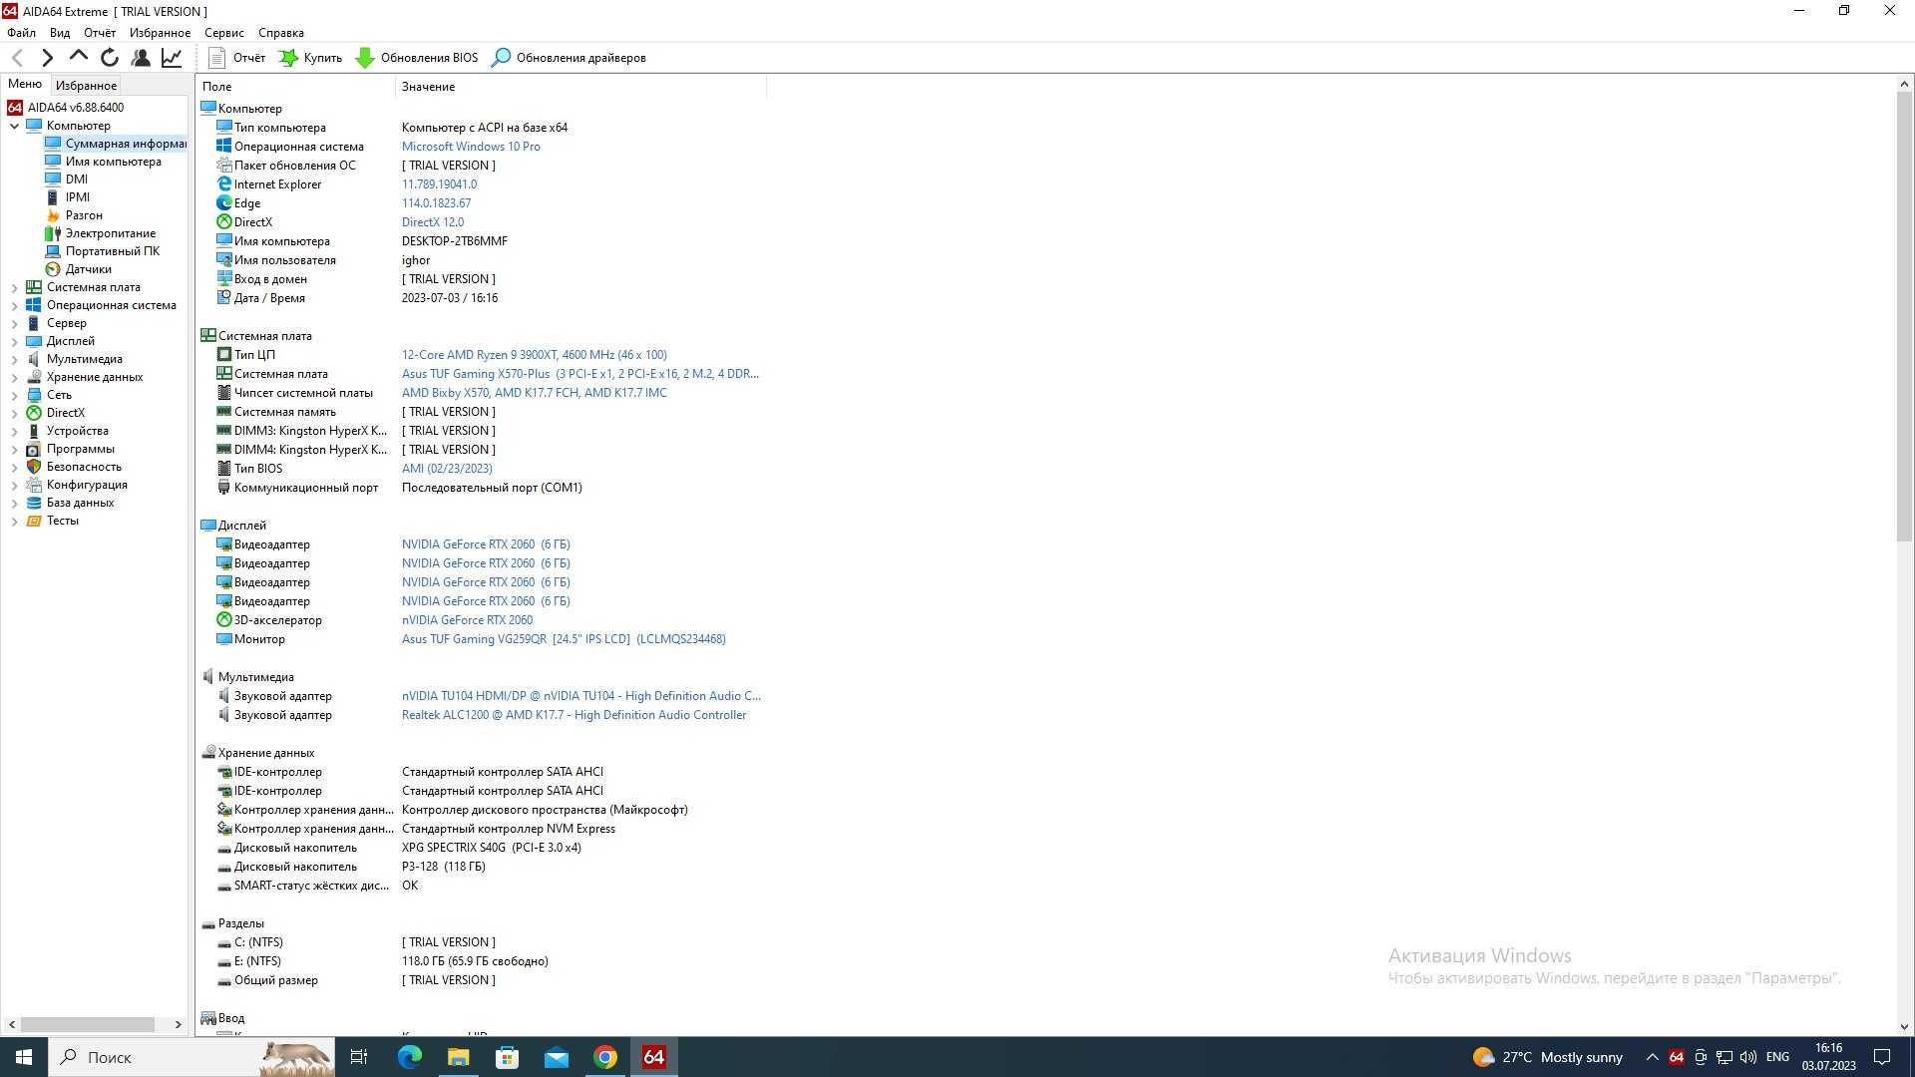The width and height of the screenshot is (1915, 1077).
Task: Click the AIDA64 taskbar icon
Action: (x=653, y=1056)
